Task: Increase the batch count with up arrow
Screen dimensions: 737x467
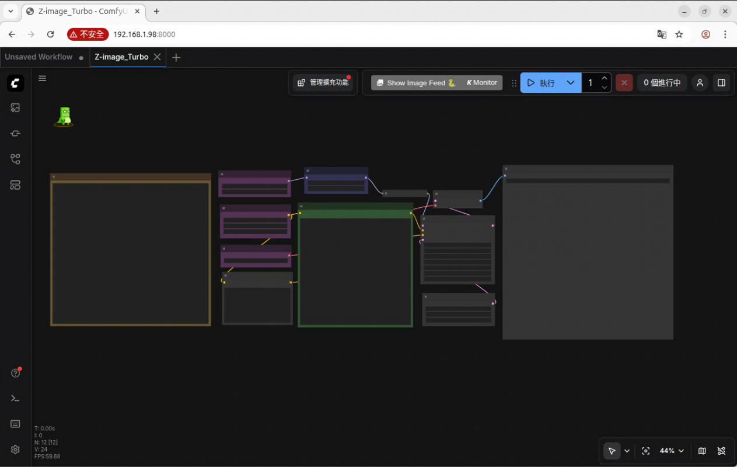Action: [605, 78]
